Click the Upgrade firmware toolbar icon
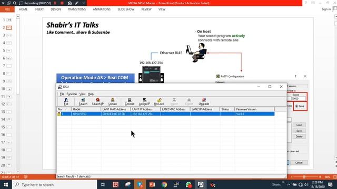This screenshot has width=337, height=189. [204, 101]
